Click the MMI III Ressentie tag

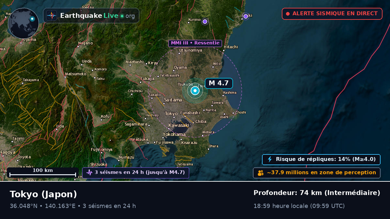tap(195, 43)
